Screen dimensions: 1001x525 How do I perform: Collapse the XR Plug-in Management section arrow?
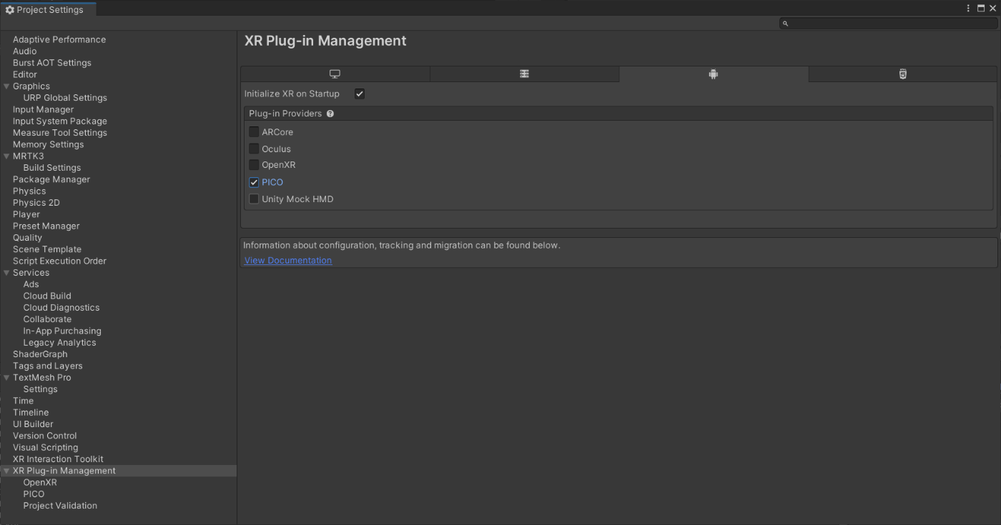click(7, 471)
